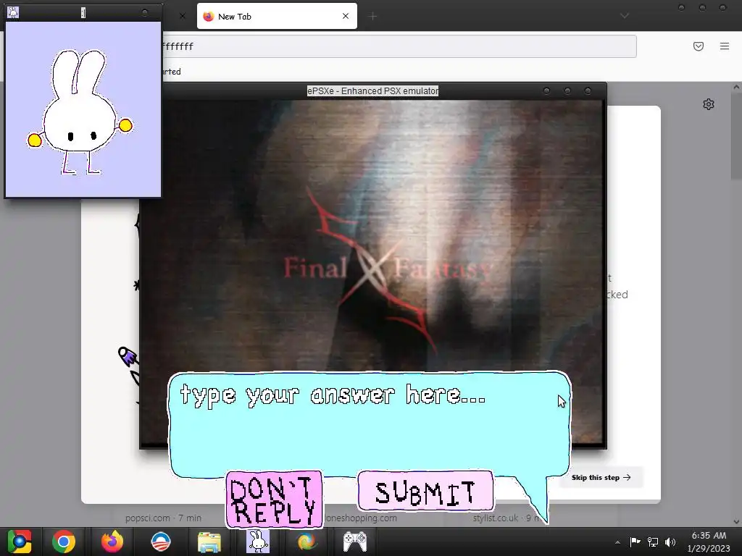Open the list all tabs chevron
This screenshot has height=556, width=742.
click(625, 16)
